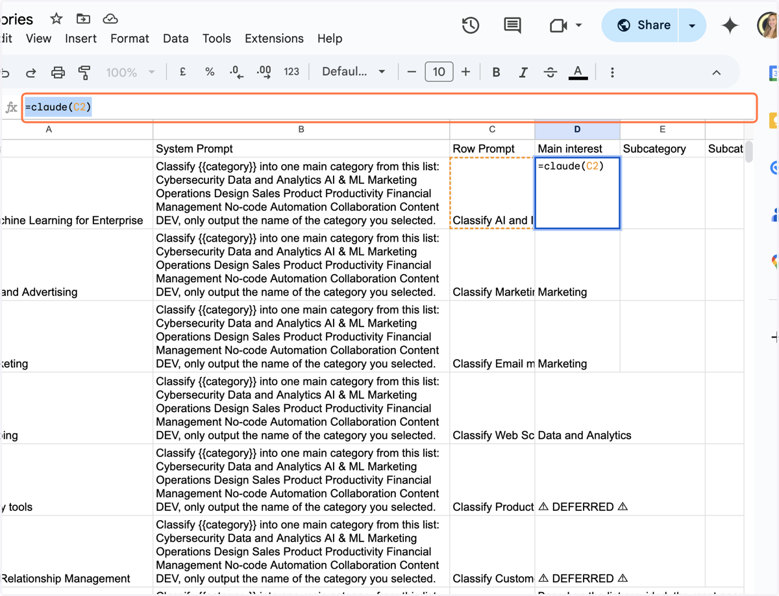This screenshot has width=779, height=596.
Task: Open more toolbar options three dots
Action: click(x=612, y=72)
